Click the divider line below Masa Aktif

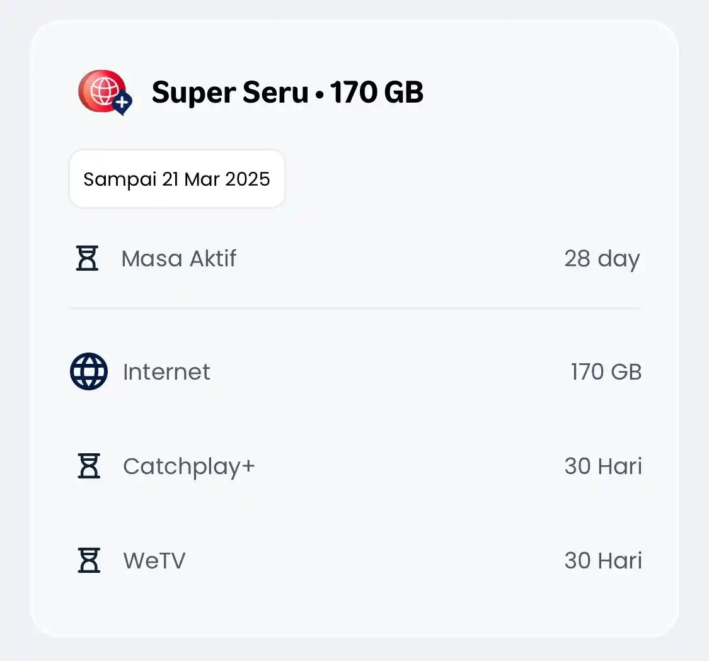pos(354,308)
